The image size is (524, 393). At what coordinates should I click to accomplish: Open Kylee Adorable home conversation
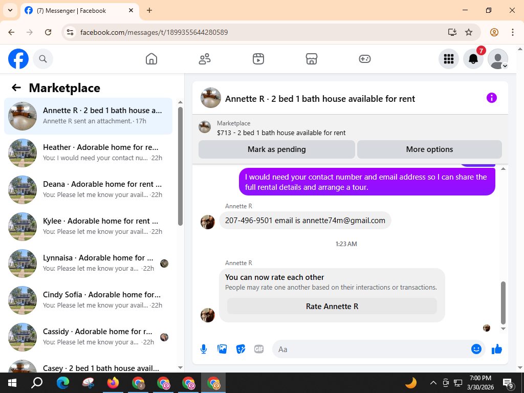click(88, 226)
